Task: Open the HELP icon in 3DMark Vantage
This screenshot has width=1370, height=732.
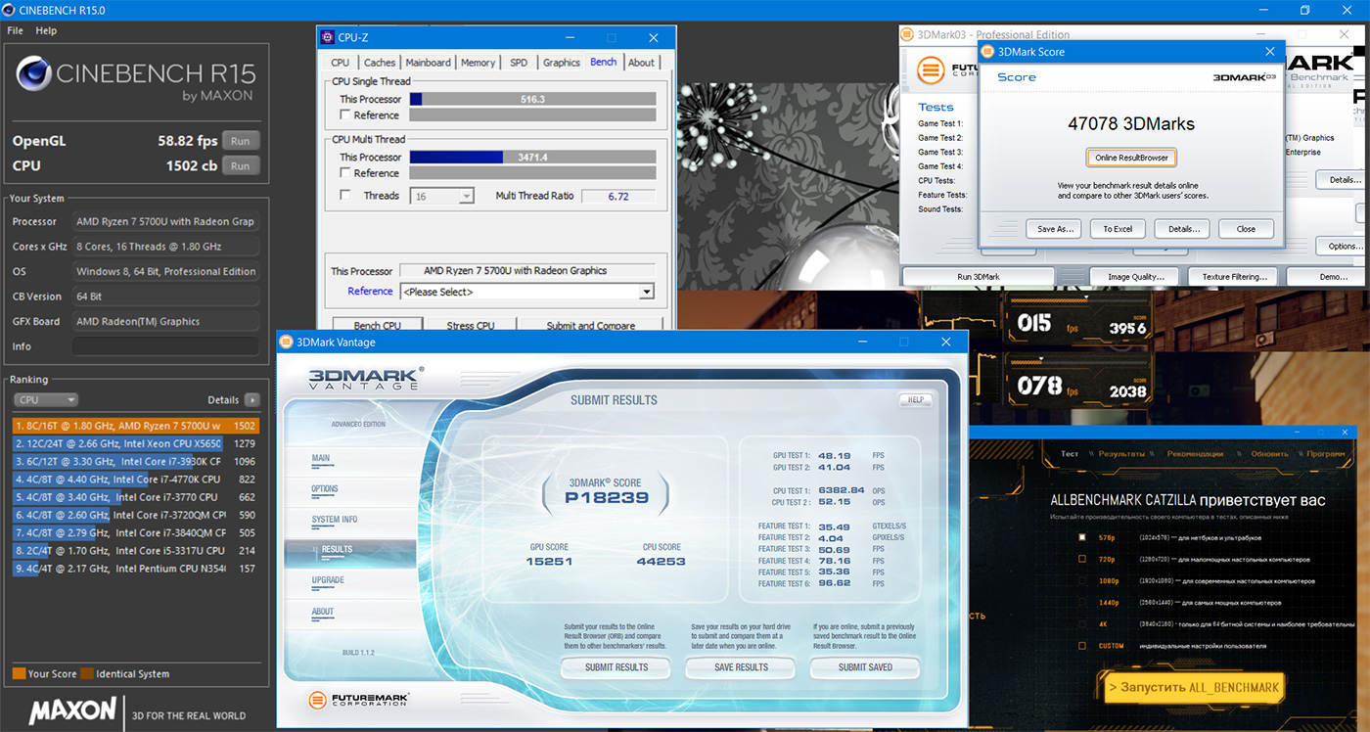Action: [915, 399]
